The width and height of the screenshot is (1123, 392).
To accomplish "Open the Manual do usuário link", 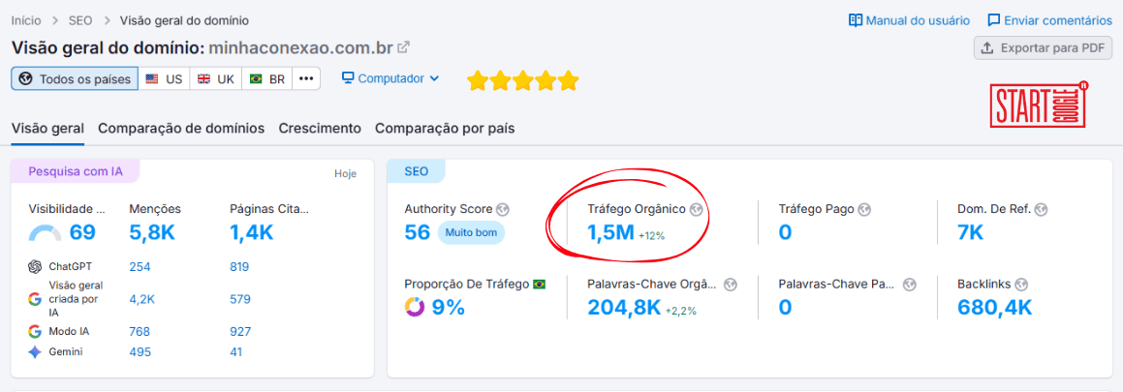I will (909, 20).
